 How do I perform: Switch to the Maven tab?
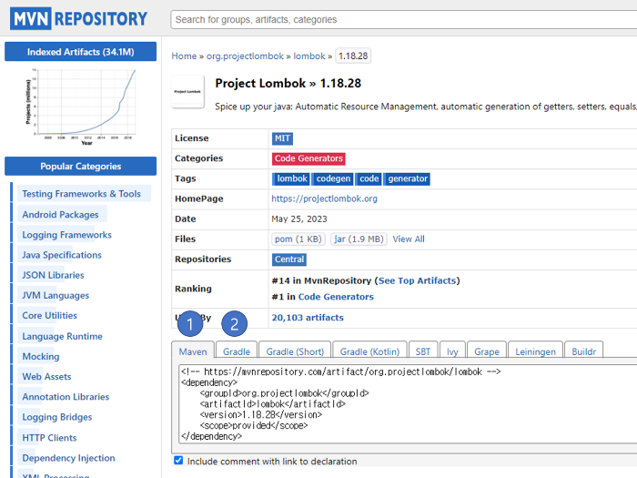[193, 351]
